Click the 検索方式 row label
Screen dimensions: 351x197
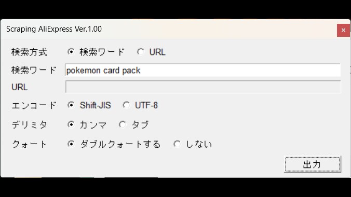(x=29, y=52)
